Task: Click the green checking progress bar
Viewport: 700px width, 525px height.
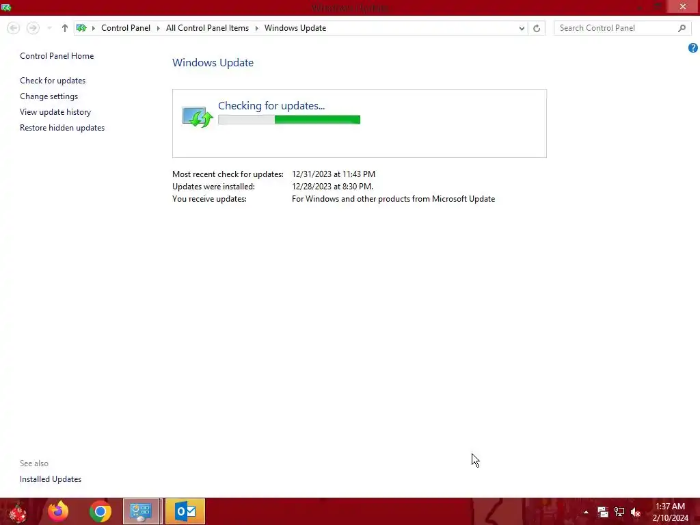Action: coord(289,120)
